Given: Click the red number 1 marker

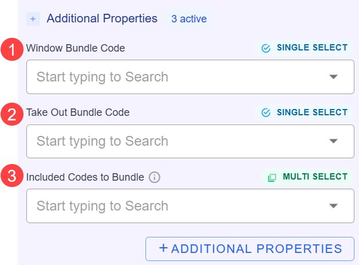Looking at the screenshot, I should tap(12, 49).
